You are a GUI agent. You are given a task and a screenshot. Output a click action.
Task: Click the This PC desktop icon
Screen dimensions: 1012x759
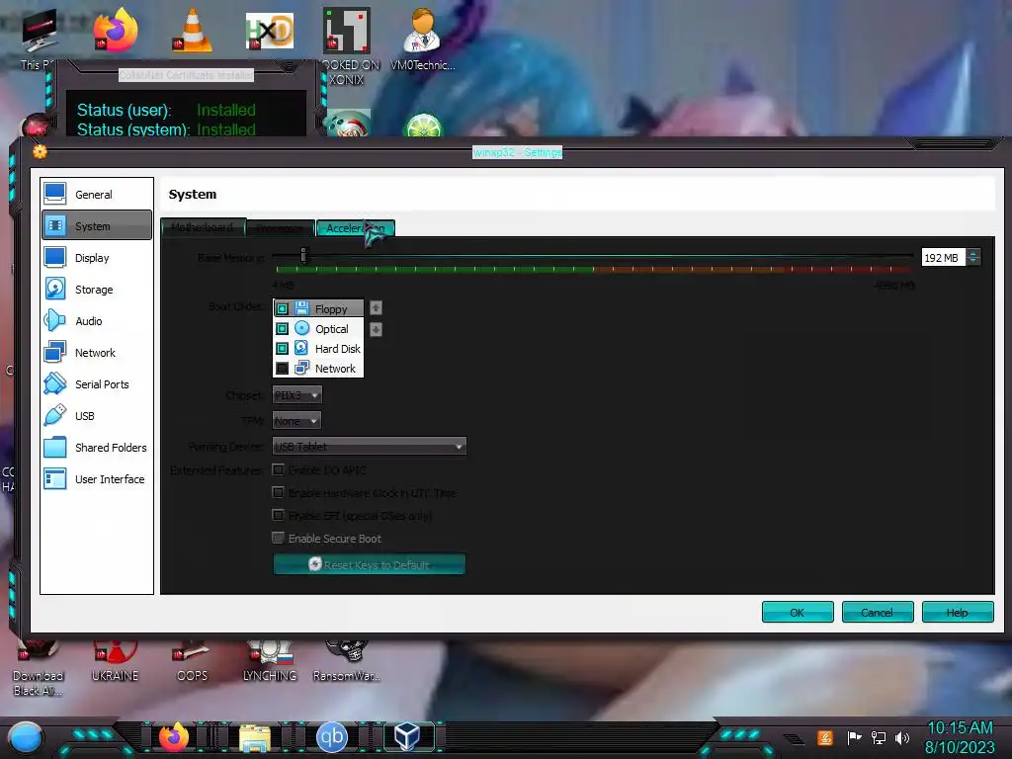[39, 31]
